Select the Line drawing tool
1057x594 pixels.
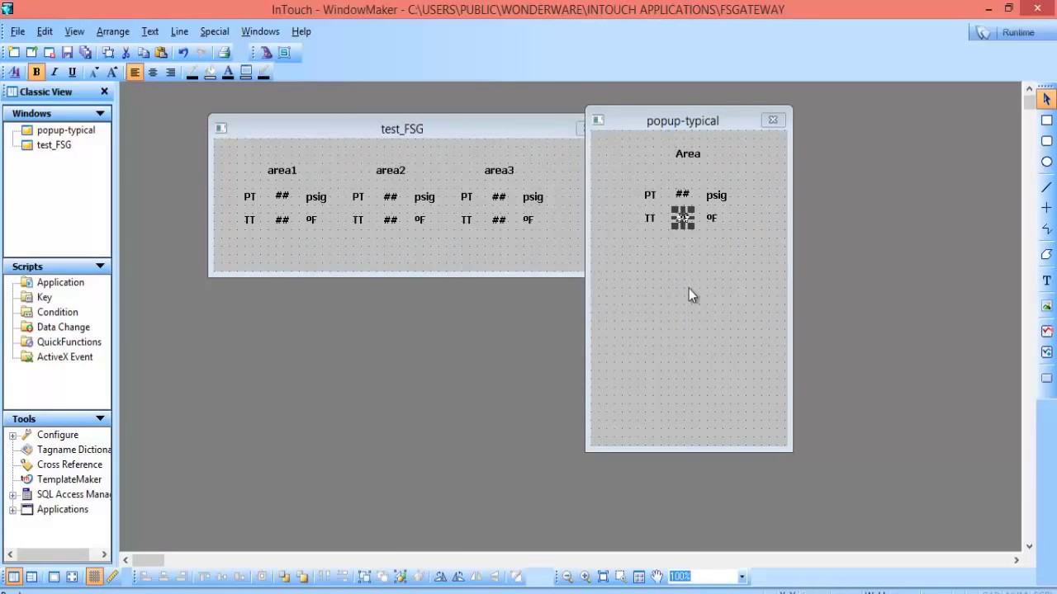pyautogui.click(x=1046, y=187)
